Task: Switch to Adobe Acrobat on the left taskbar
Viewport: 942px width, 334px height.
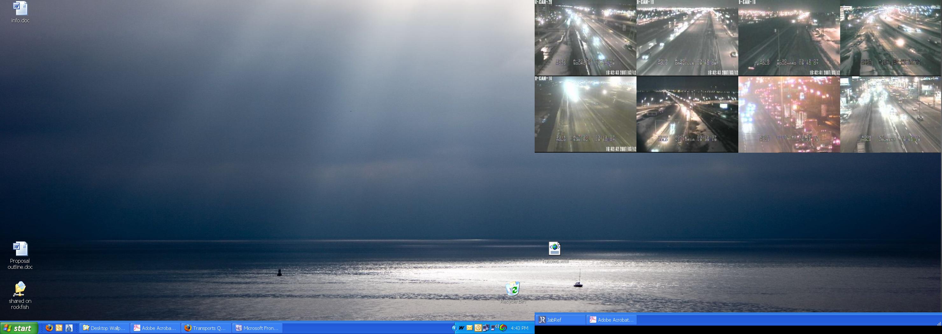Action: click(x=155, y=328)
